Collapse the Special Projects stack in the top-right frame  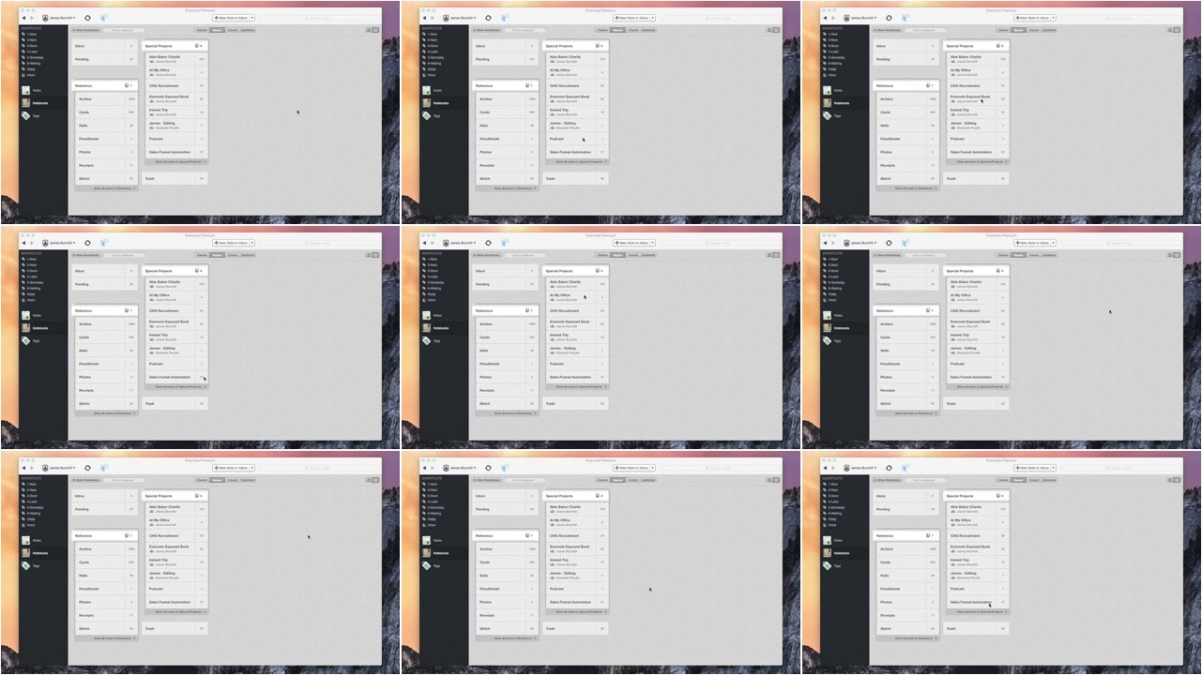pyautogui.click(x=1002, y=46)
